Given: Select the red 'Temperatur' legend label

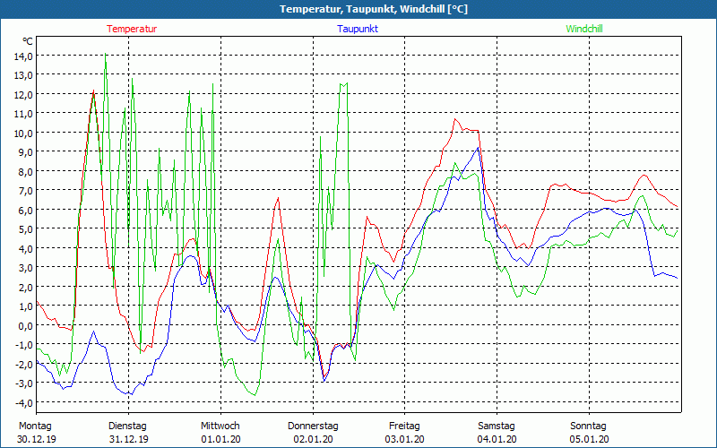Looking at the screenshot, I should click(x=132, y=29).
